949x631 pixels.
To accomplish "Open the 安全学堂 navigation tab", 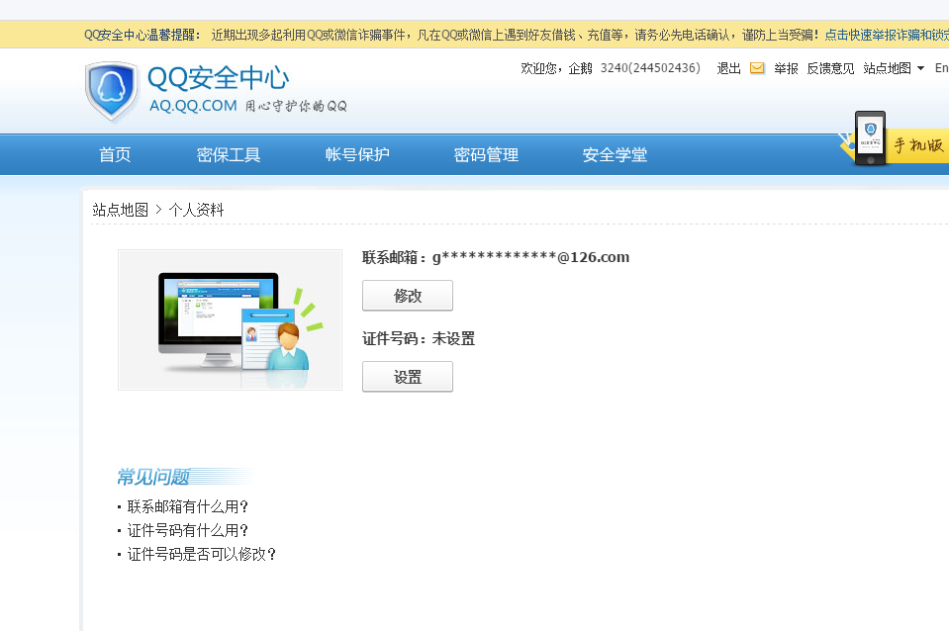I will 615,155.
